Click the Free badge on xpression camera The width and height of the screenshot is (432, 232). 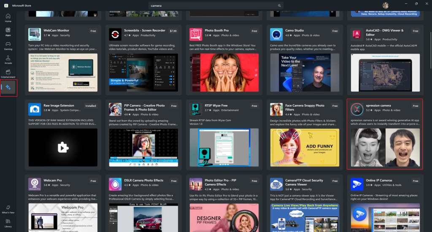click(416, 106)
